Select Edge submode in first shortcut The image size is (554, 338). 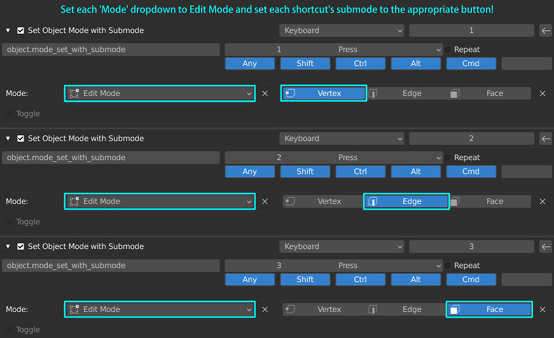tap(406, 93)
